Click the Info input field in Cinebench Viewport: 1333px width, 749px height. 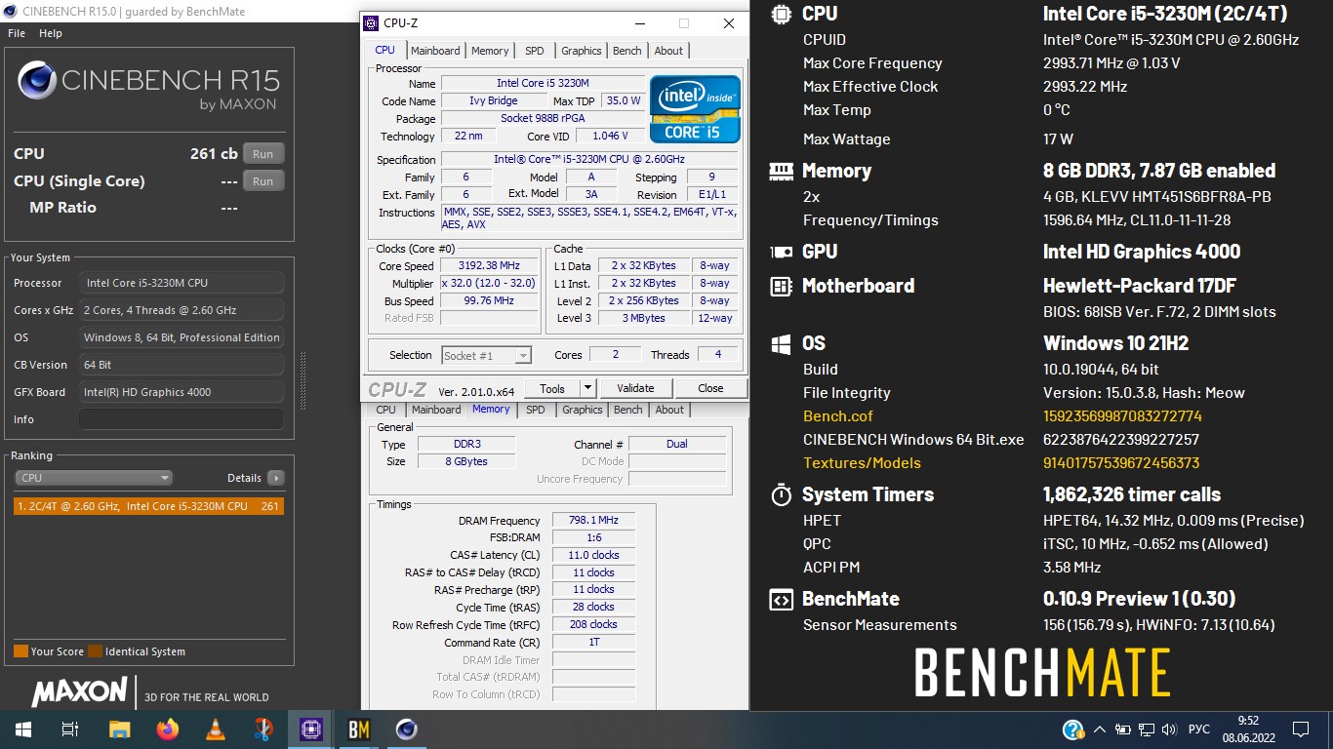click(x=182, y=419)
